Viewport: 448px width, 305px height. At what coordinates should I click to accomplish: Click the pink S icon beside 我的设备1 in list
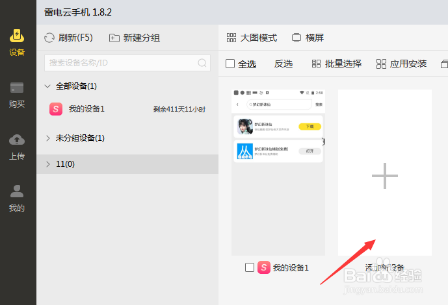point(56,109)
